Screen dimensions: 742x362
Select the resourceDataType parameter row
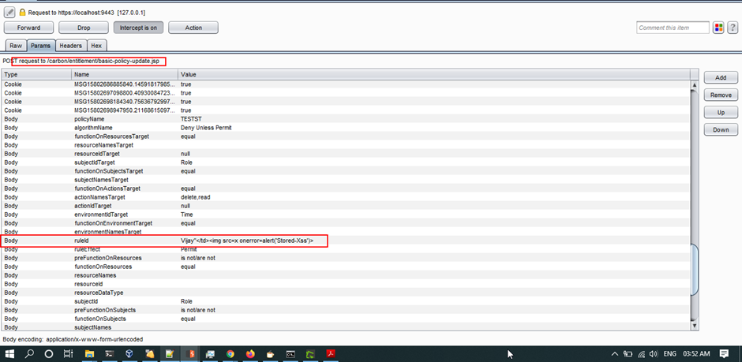point(346,293)
